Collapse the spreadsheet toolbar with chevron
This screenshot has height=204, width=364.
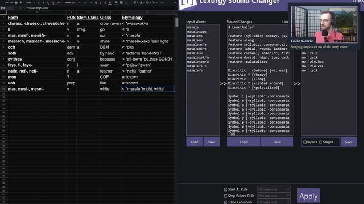tap(175, 3)
